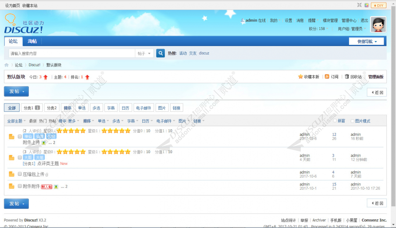Click the DIY button

[x=378, y=5]
